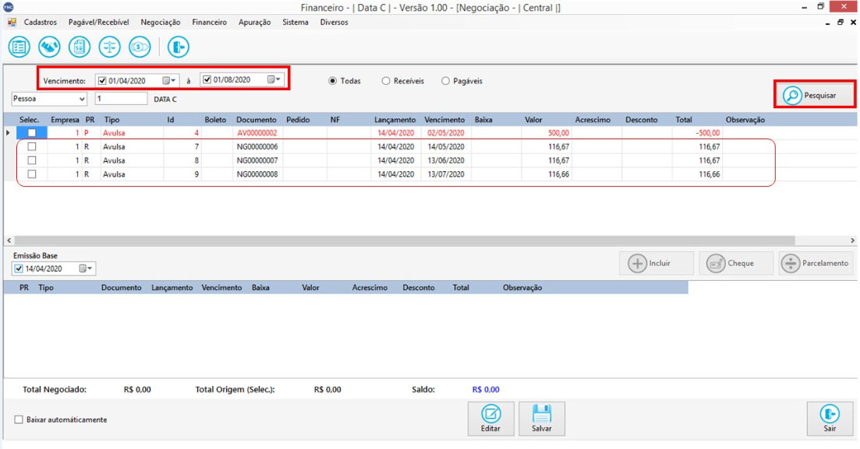Click the exit door toolbar icon
The height and width of the screenshot is (449, 860).
click(179, 47)
